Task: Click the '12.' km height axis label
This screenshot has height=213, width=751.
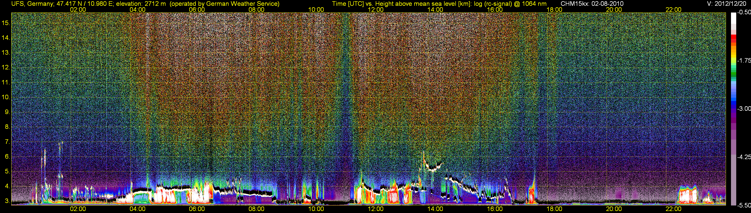Action: [x=6, y=67]
